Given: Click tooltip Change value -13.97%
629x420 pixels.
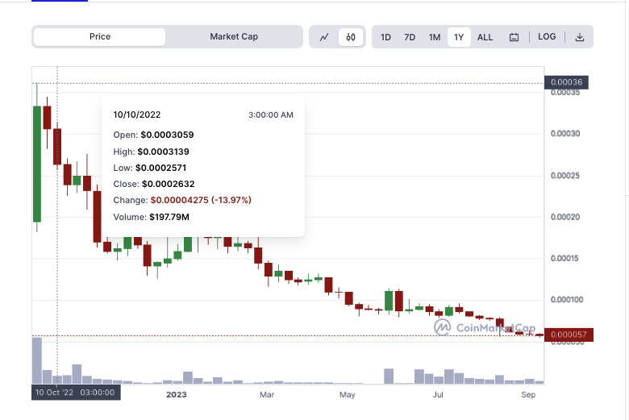Looking at the screenshot, I should point(201,200).
